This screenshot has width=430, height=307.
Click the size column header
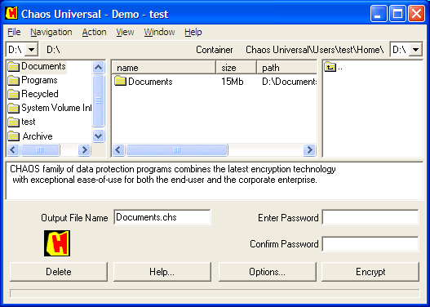236,68
